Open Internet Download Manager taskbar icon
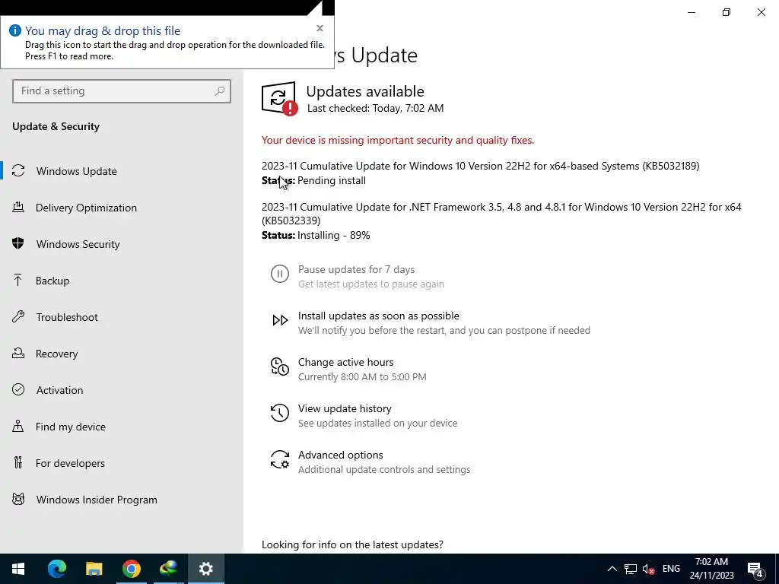Viewport: 779px width, 584px height. [x=168, y=569]
